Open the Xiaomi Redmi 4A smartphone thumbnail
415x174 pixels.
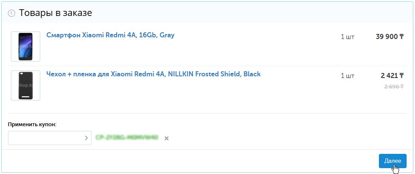point(26,47)
